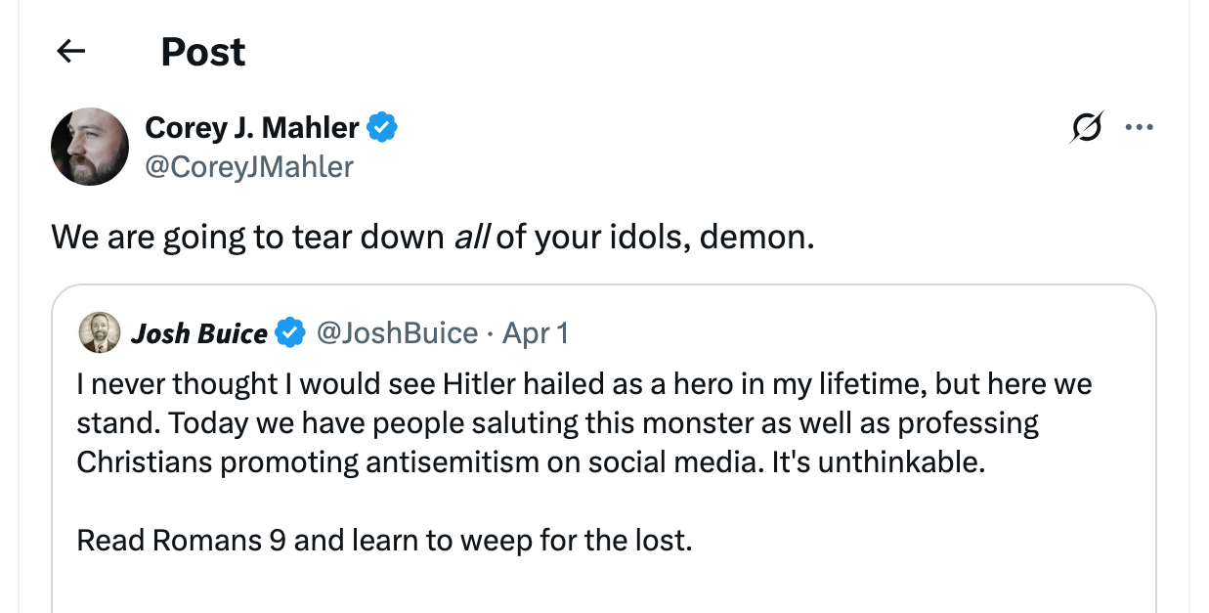Open the Grok explain-post icon
The height and width of the screenshot is (613, 1209).
[x=1087, y=127]
